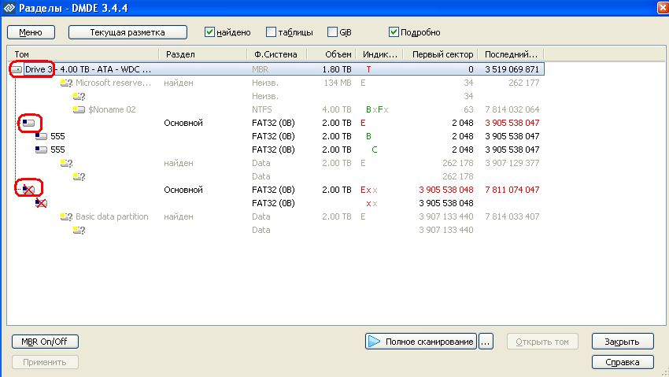The height and width of the screenshot is (377, 669).
Task: Open the Меню button
Action: 31,32
